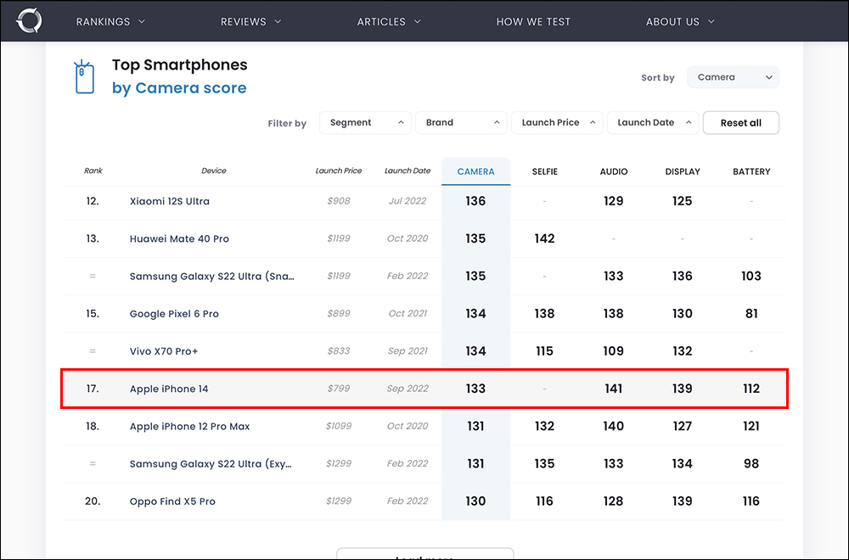Expand the Launch Price filter
849x560 pixels.
[x=557, y=123]
